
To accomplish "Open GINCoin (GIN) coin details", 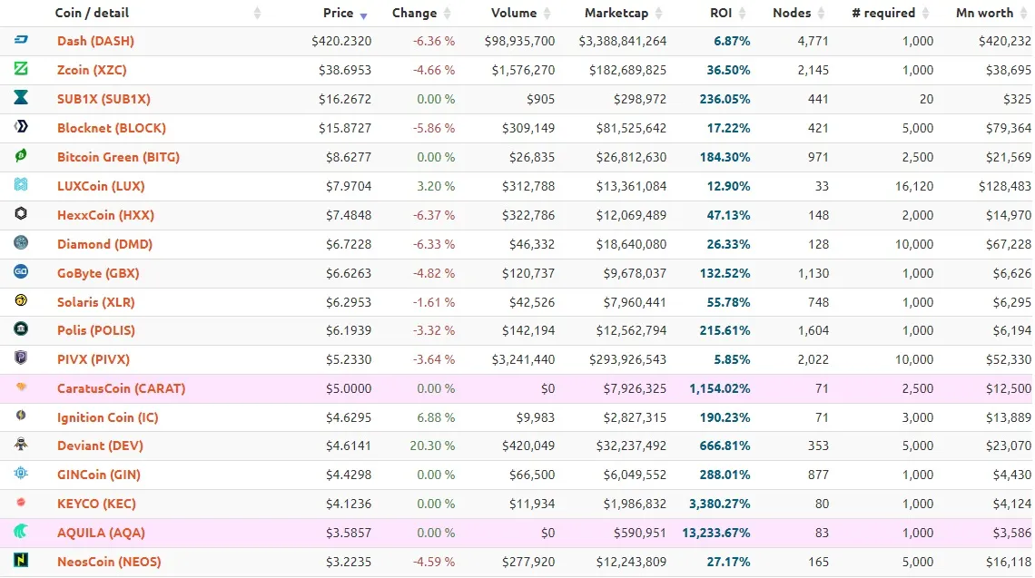I will click(99, 475).
